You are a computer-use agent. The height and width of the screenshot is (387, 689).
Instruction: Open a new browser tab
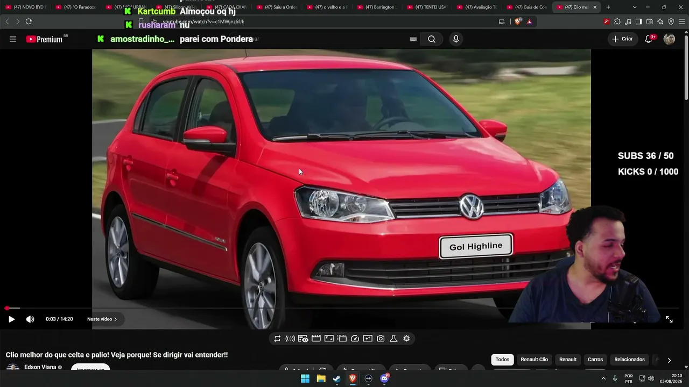pos(608,7)
